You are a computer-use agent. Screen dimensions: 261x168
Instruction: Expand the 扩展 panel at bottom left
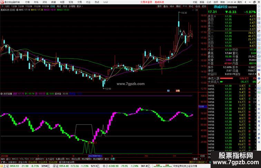tap(3, 162)
